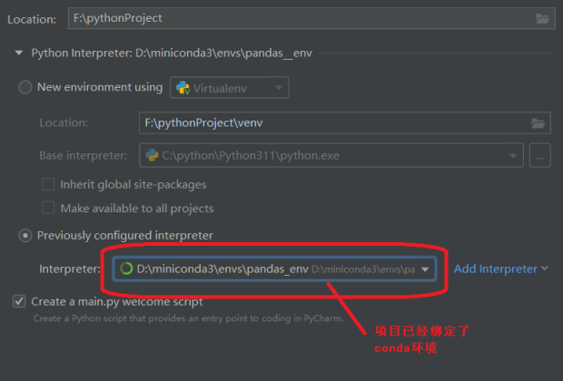Open the Virtualenv environment type dropdown
Screen dimensions: 563x381
(x=277, y=88)
